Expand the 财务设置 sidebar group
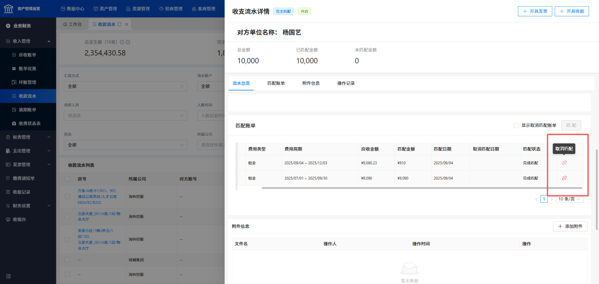 [x=28, y=206]
